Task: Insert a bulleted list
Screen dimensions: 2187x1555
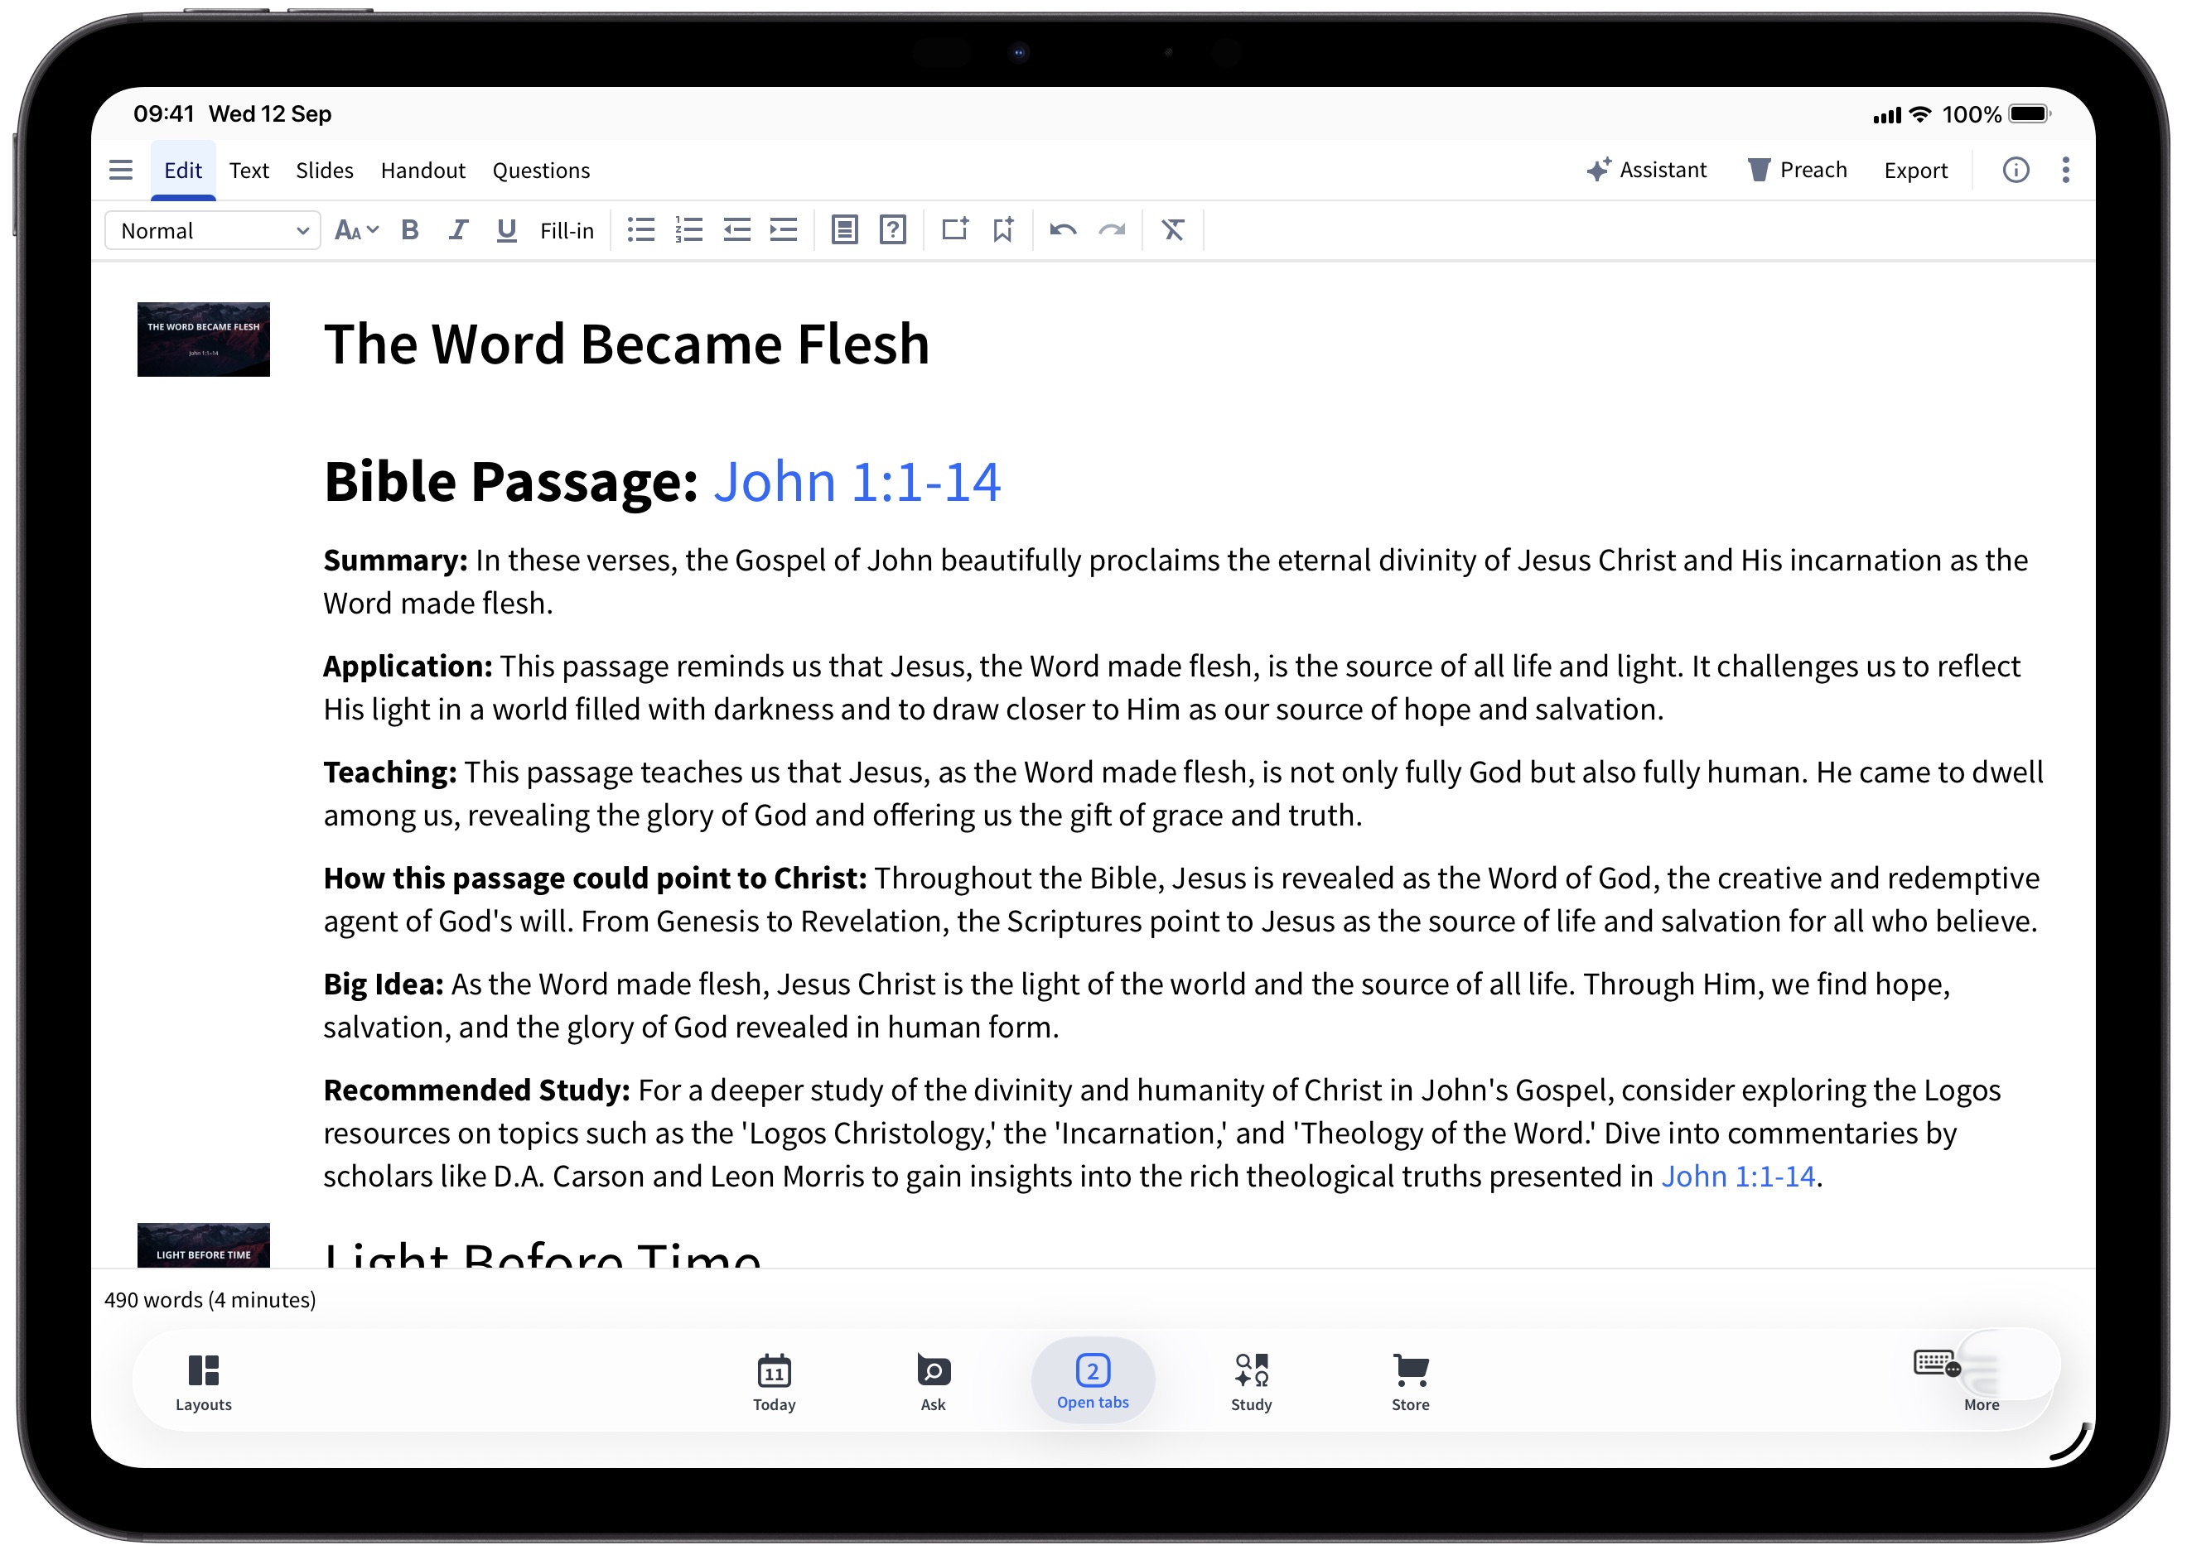Action: pos(641,231)
